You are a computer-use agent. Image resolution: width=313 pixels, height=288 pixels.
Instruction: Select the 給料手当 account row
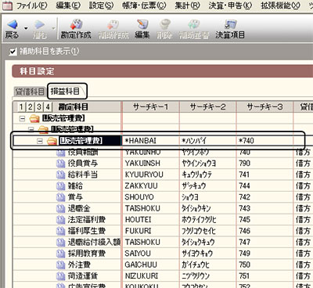[163, 175]
